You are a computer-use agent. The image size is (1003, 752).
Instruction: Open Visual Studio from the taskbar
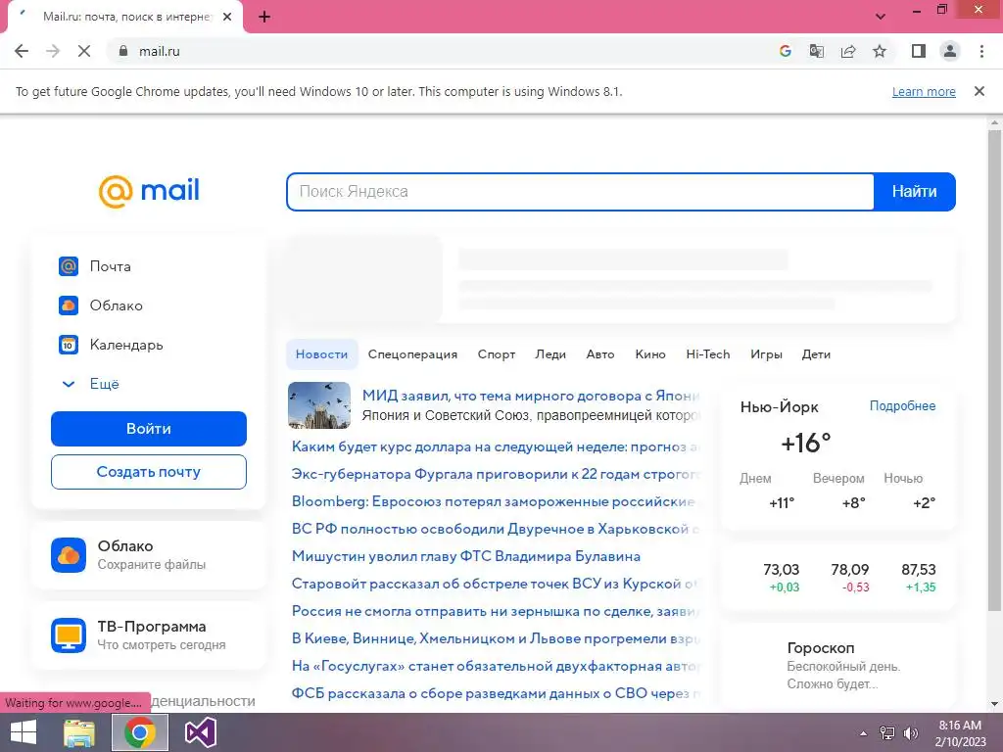tap(200, 732)
